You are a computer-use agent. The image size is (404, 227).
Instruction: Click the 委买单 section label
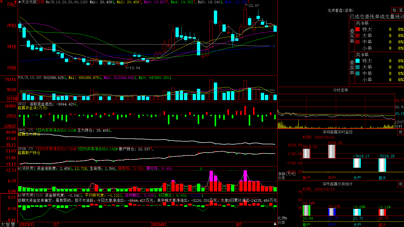click(352, 36)
